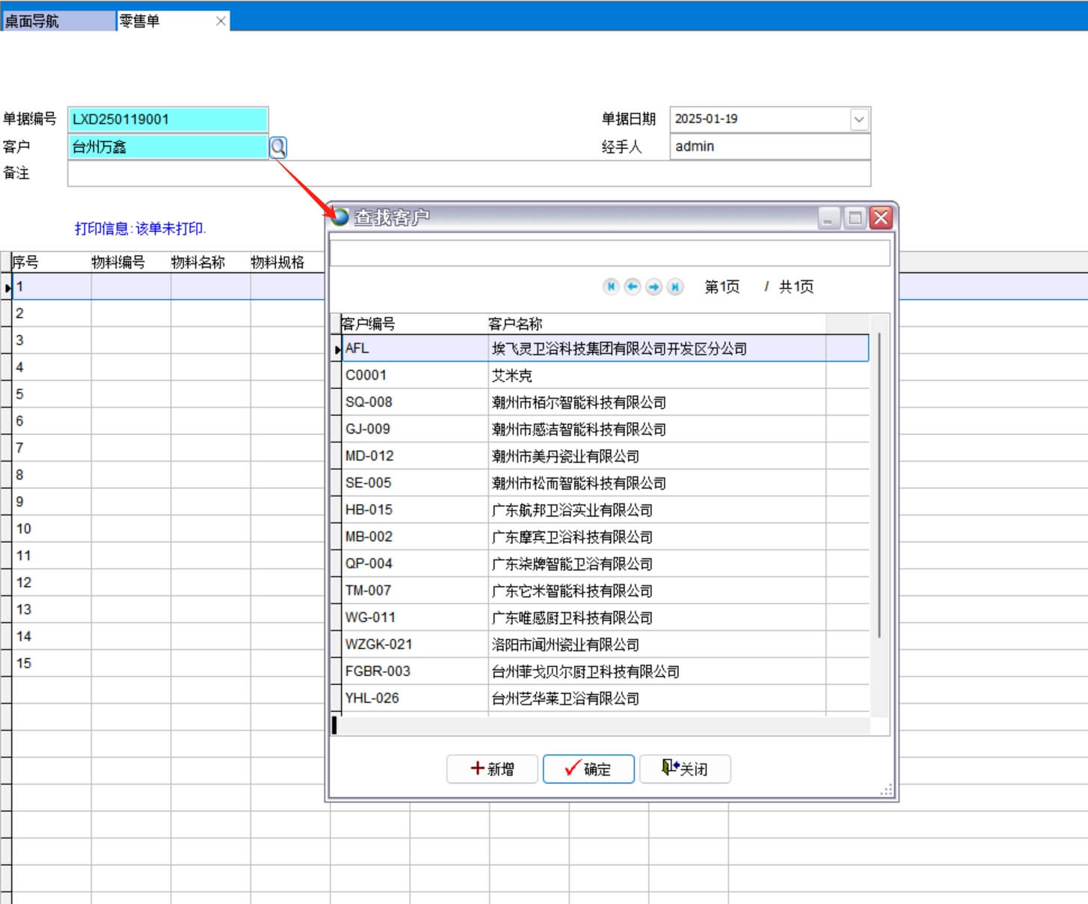Go to previous page of customers
Image resolution: width=1088 pixels, height=904 pixels.
633,287
